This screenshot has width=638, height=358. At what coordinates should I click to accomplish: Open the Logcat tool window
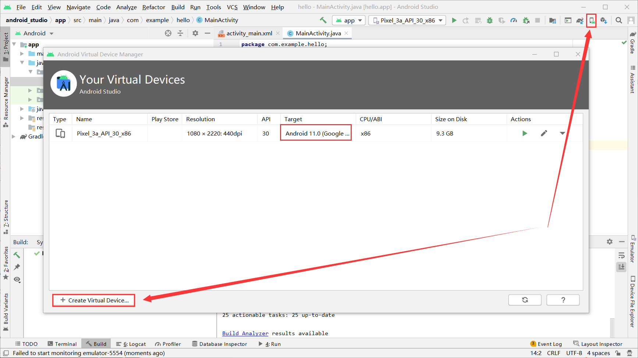point(131,344)
